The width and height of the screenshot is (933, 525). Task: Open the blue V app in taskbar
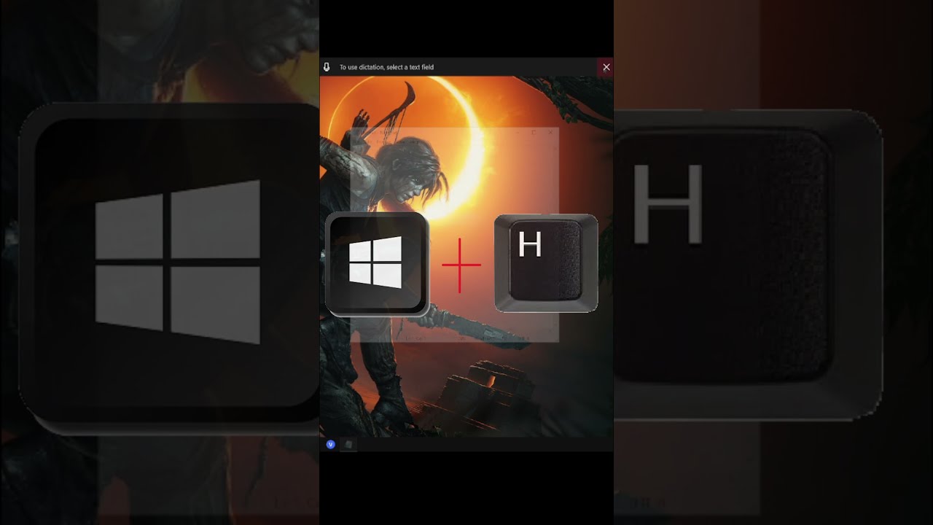(330, 444)
